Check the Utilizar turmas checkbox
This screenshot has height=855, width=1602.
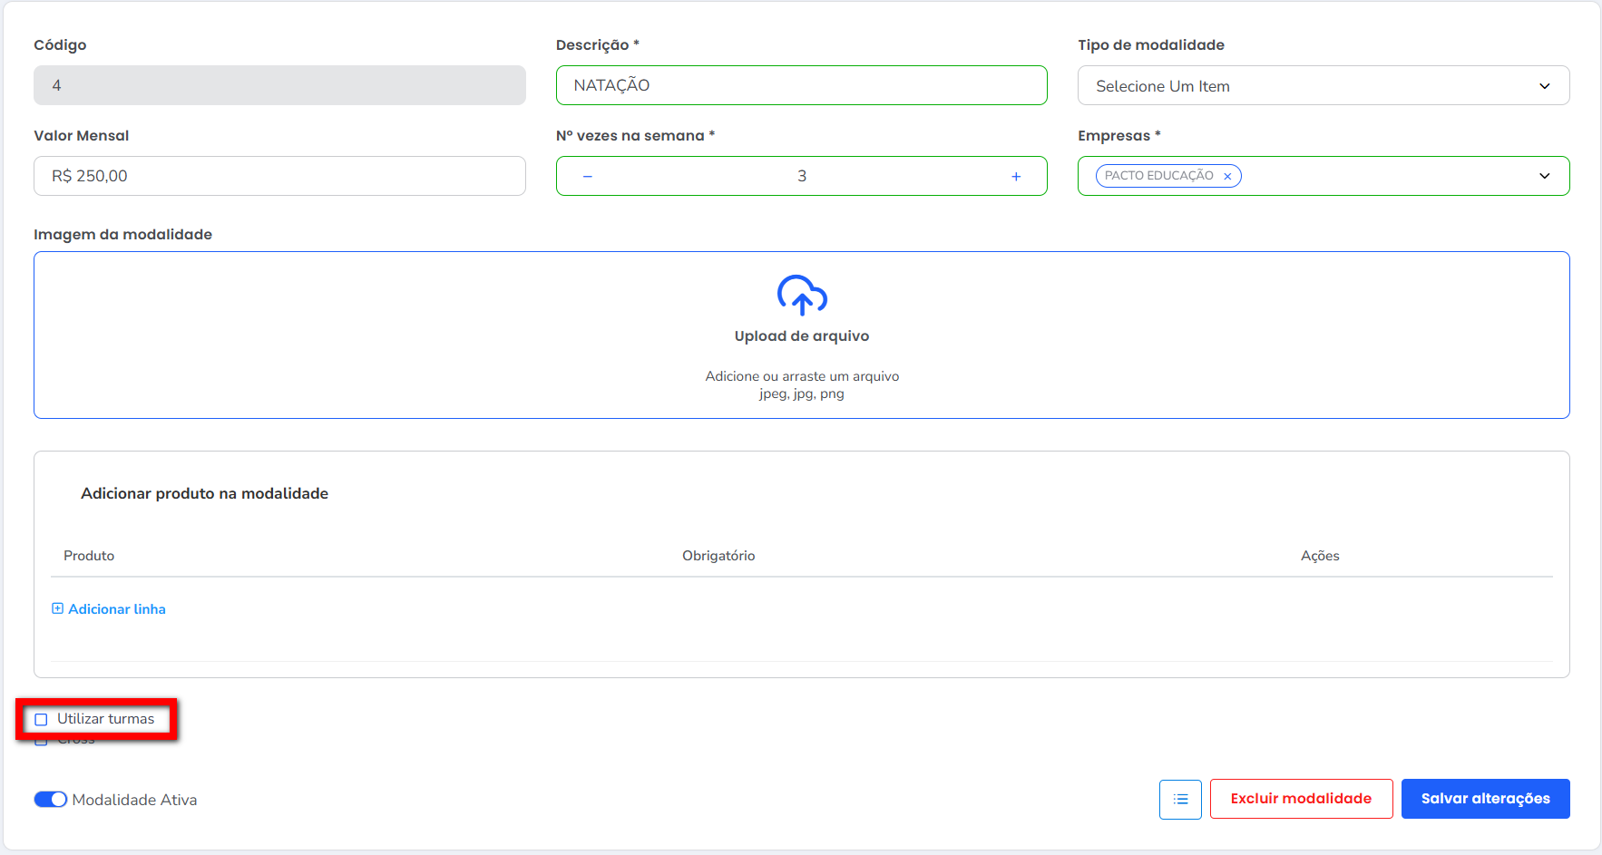pyautogui.click(x=42, y=719)
